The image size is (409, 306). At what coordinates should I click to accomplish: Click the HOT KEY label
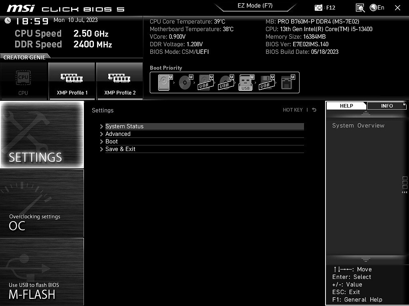click(293, 110)
